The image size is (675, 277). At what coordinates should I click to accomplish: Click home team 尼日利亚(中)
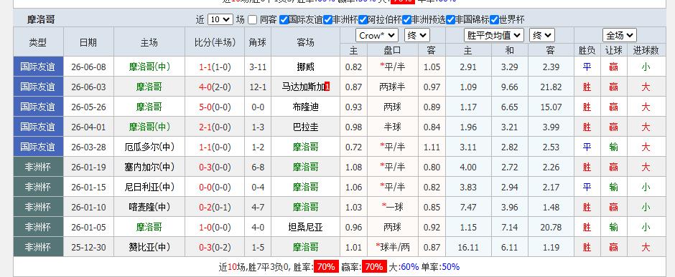(x=149, y=187)
